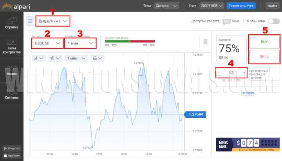Click the App Store badge
282x161 pixels.
point(12,156)
